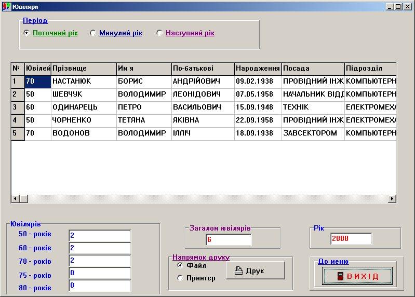The image size is (415, 297).
Task: Click surname cell ШЕВЧУК
Action: tap(84, 95)
